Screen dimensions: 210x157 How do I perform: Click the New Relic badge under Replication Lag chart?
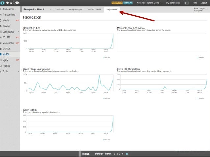(x=106, y=57)
